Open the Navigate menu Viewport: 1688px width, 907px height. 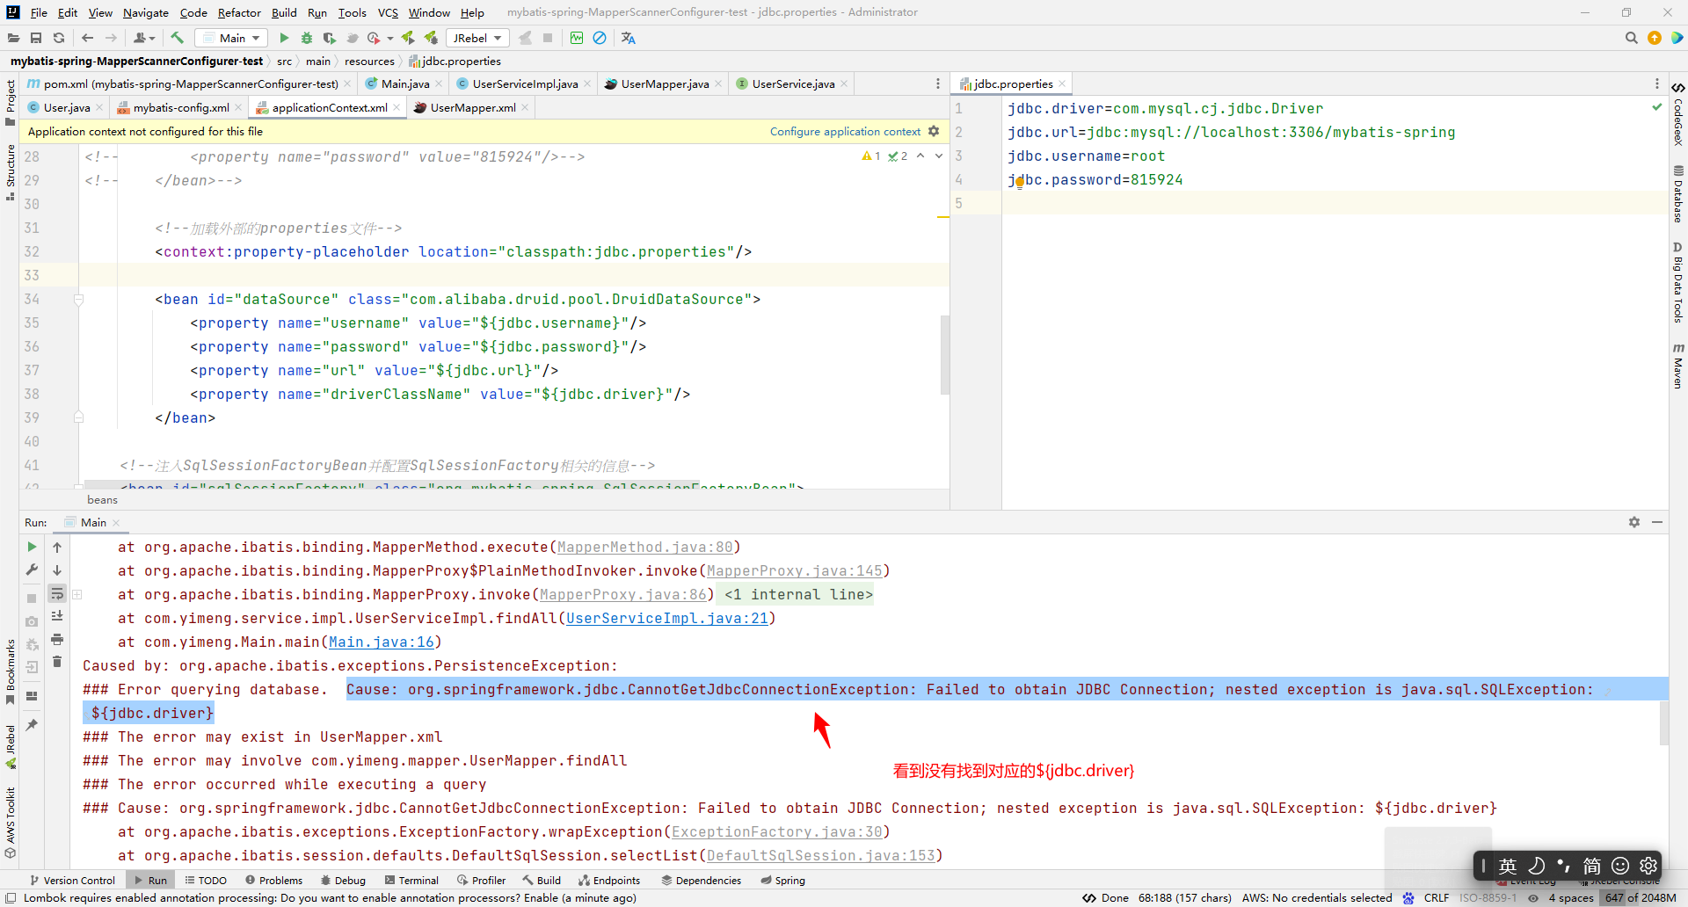coord(145,12)
